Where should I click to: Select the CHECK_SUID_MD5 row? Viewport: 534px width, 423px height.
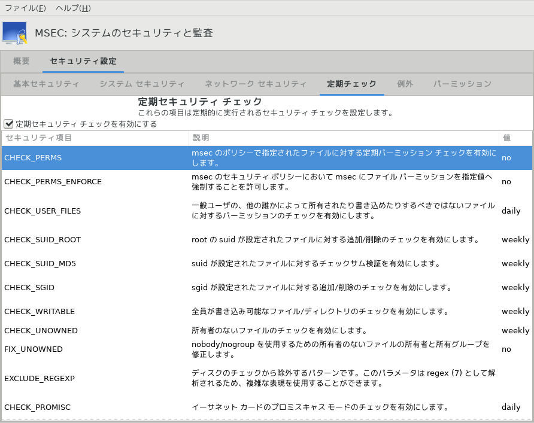[x=266, y=263]
